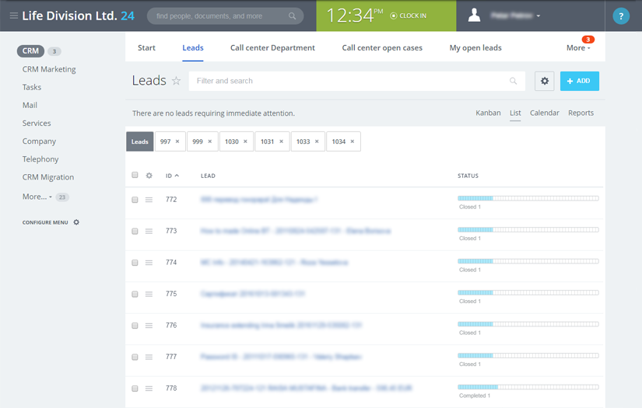Click the Clock In button
642x408 pixels.
[x=409, y=16]
